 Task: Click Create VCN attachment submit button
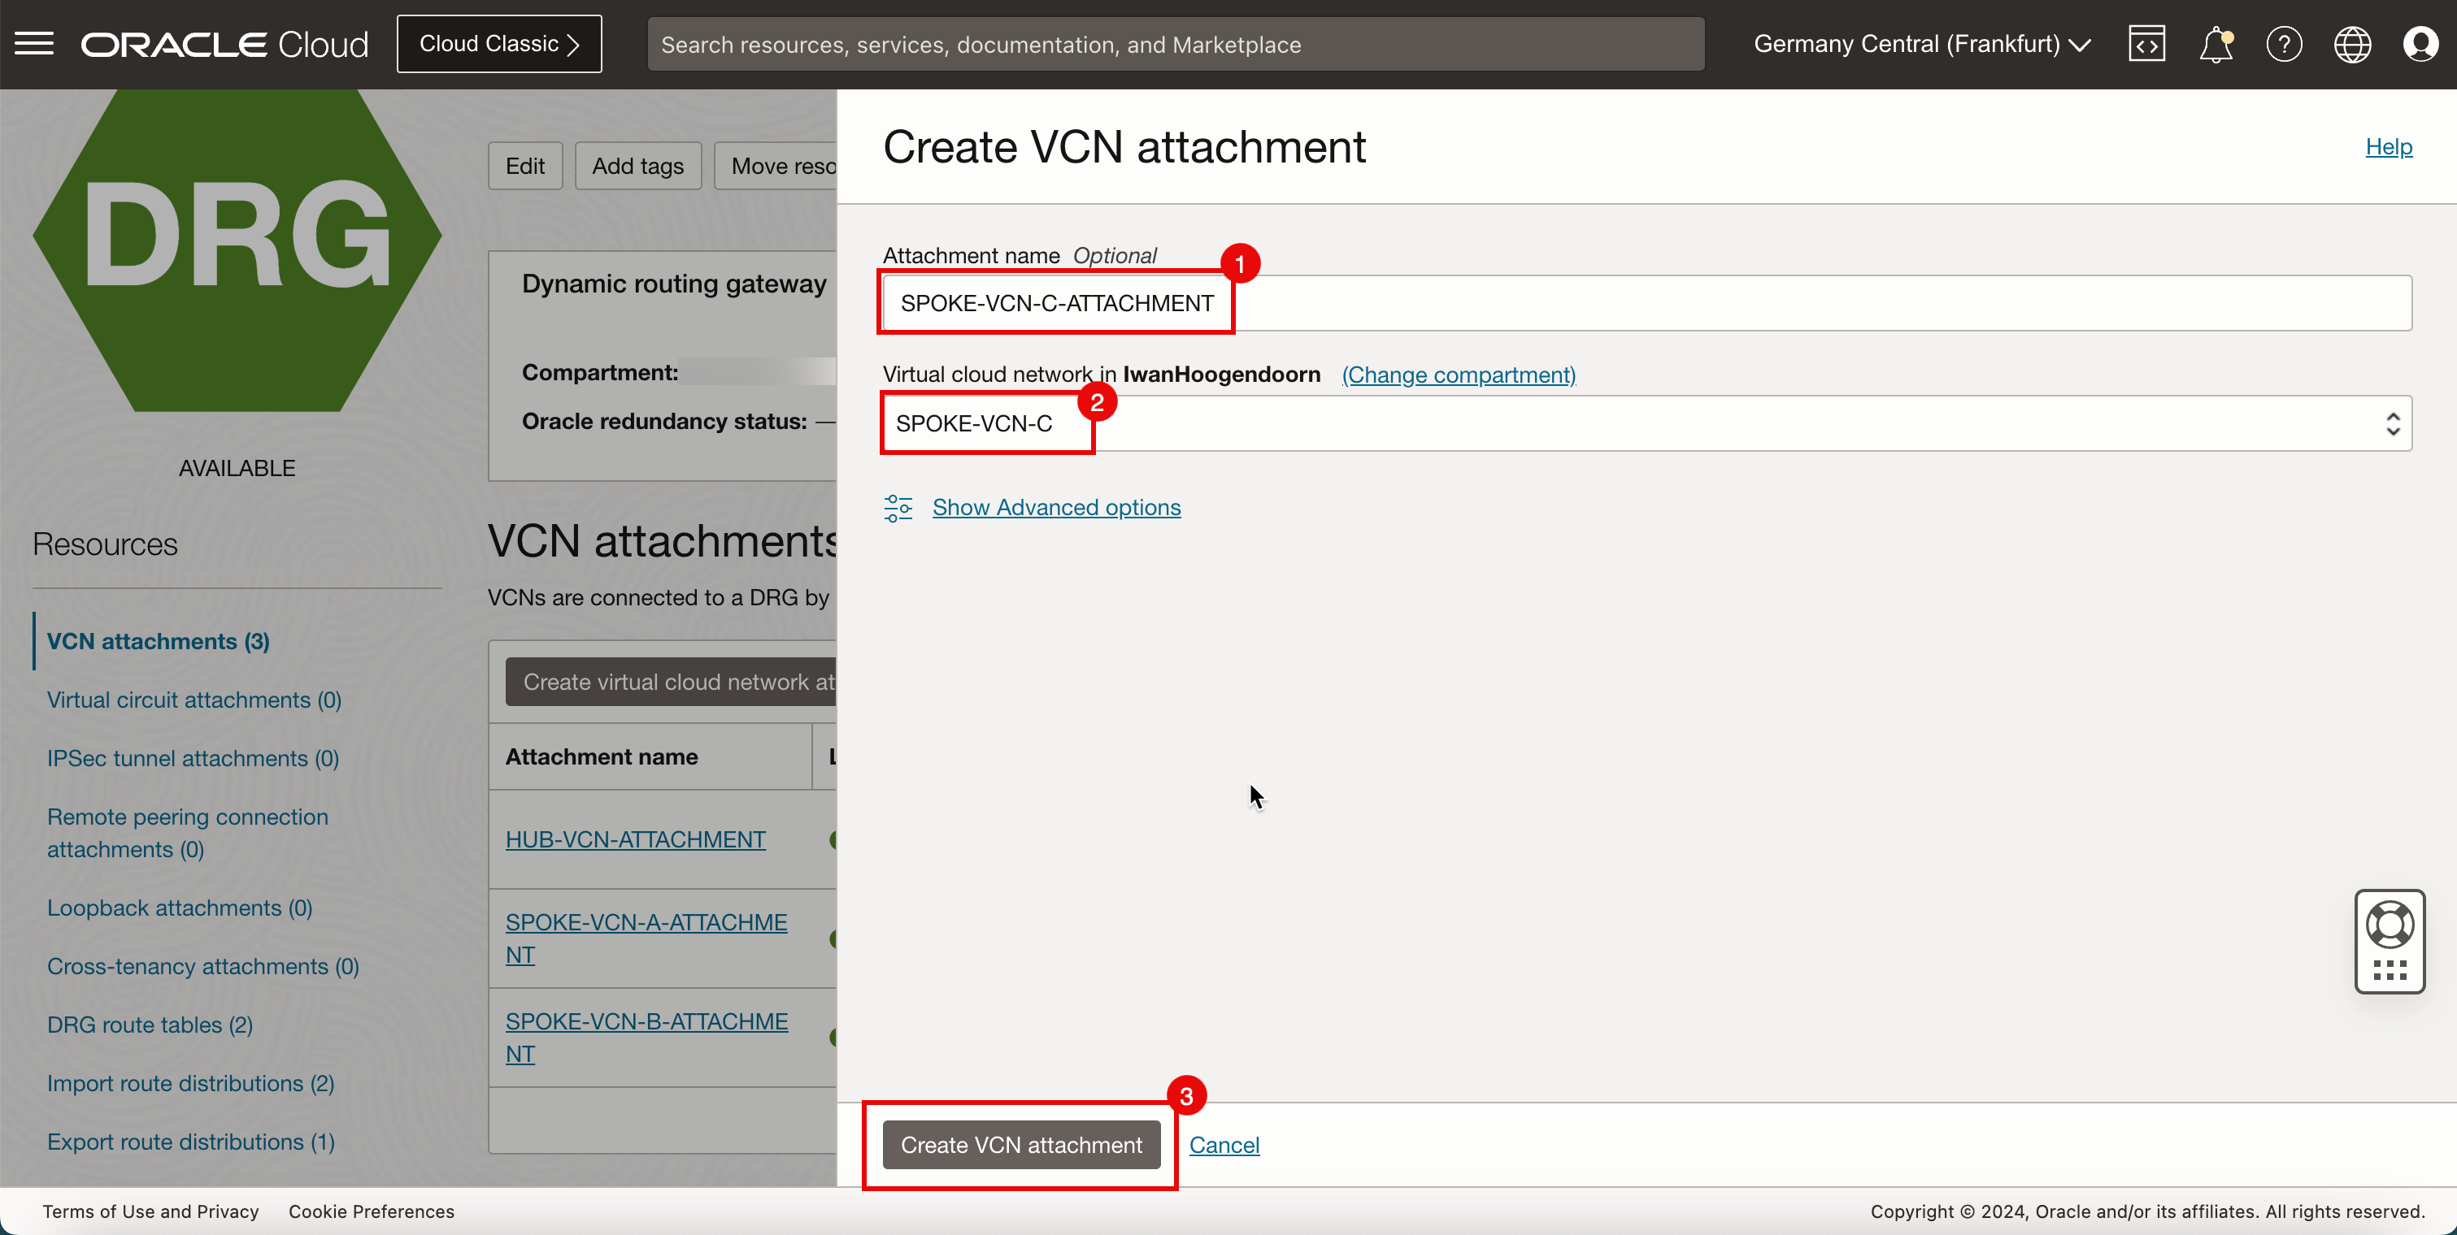(x=1021, y=1145)
